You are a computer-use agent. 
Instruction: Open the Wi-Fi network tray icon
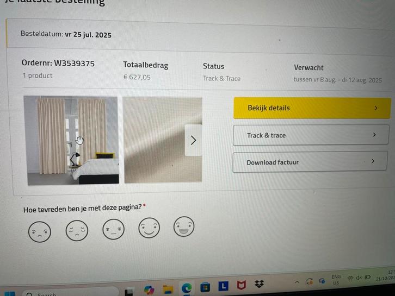[x=350, y=278]
